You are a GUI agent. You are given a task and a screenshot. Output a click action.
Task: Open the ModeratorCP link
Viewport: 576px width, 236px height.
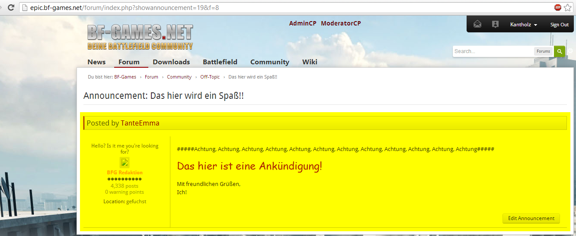341,23
